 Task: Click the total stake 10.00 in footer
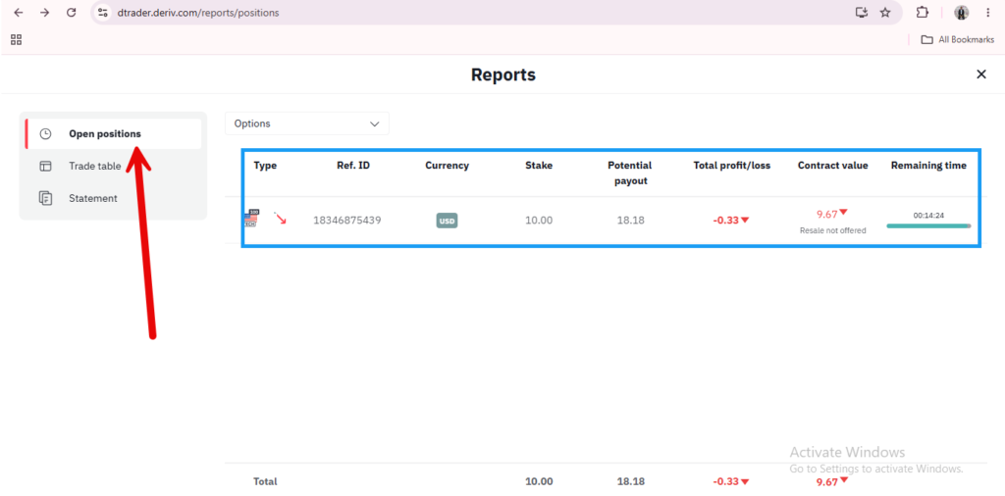(x=539, y=481)
